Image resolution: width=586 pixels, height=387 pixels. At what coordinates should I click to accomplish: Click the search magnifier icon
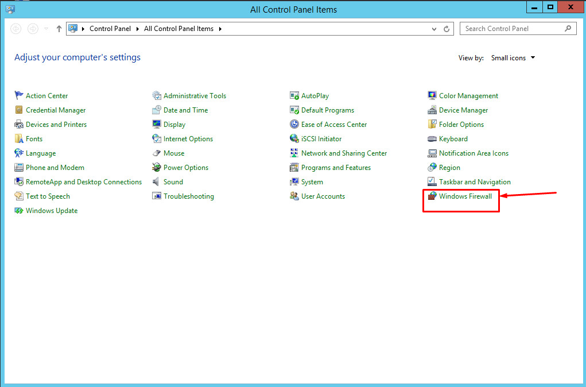pos(568,28)
